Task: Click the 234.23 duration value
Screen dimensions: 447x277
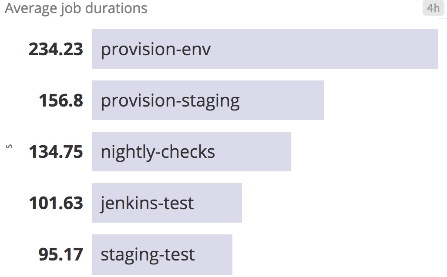Action: (x=56, y=49)
